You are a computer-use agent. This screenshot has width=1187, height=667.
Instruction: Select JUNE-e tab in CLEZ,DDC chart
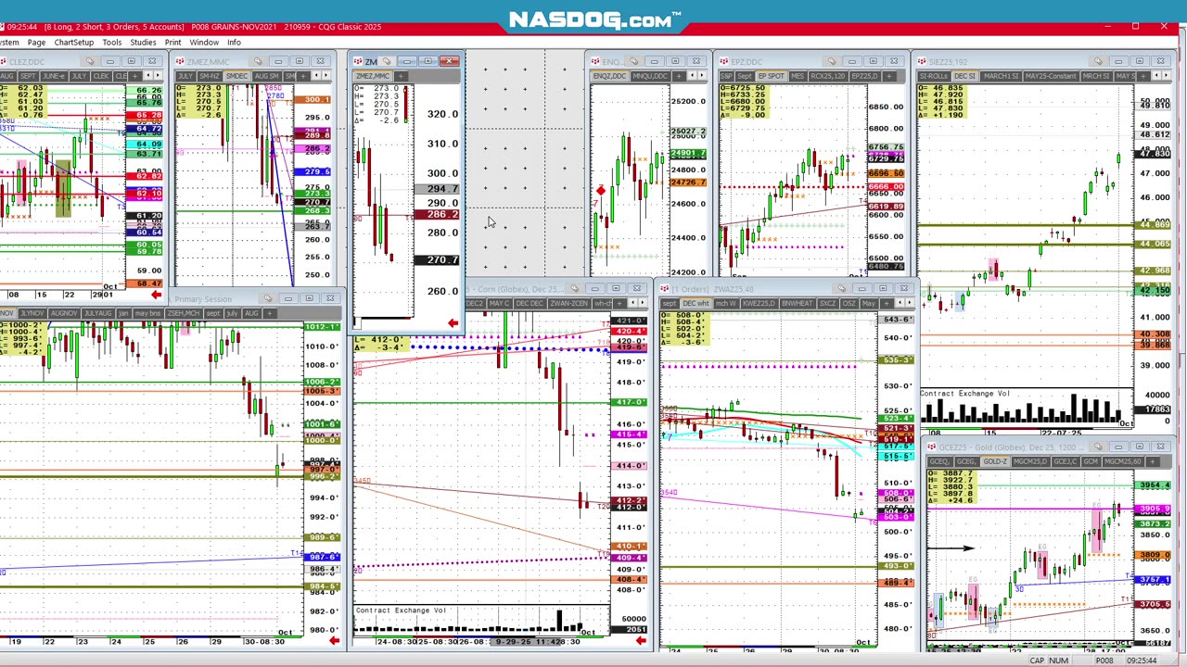(54, 76)
